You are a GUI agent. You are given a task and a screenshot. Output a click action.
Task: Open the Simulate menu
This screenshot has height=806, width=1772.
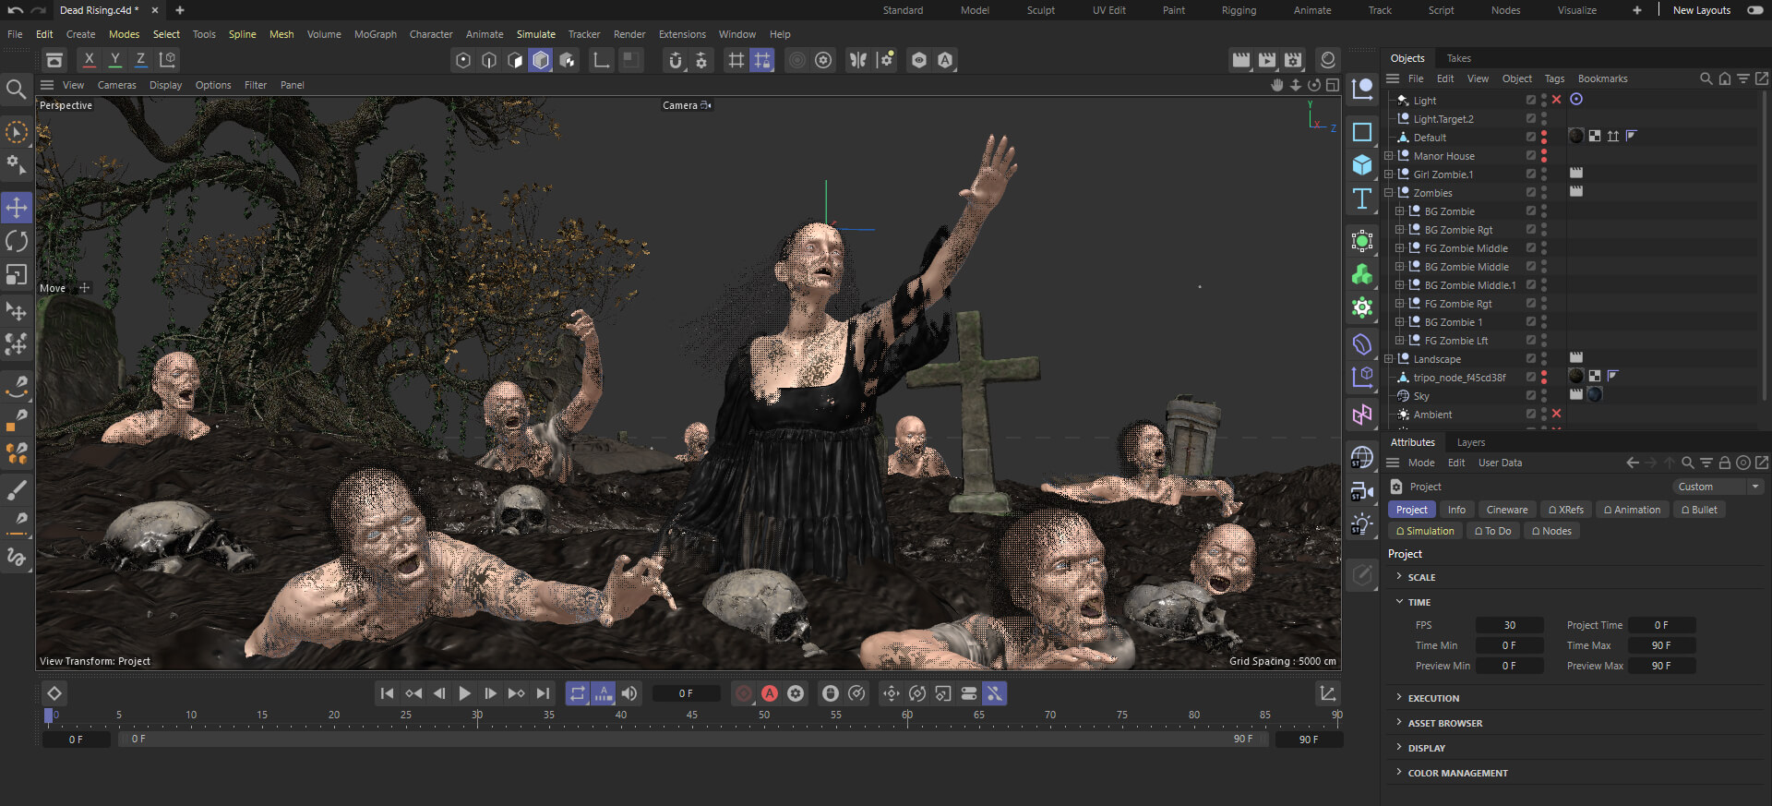pyautogui.click(x=535, y=34)
